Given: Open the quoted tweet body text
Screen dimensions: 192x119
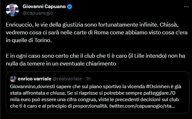Looking at the screenshot, I should click(95, 96).
